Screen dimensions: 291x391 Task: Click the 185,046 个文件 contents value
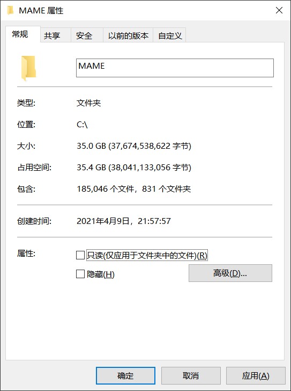(133, 189)
